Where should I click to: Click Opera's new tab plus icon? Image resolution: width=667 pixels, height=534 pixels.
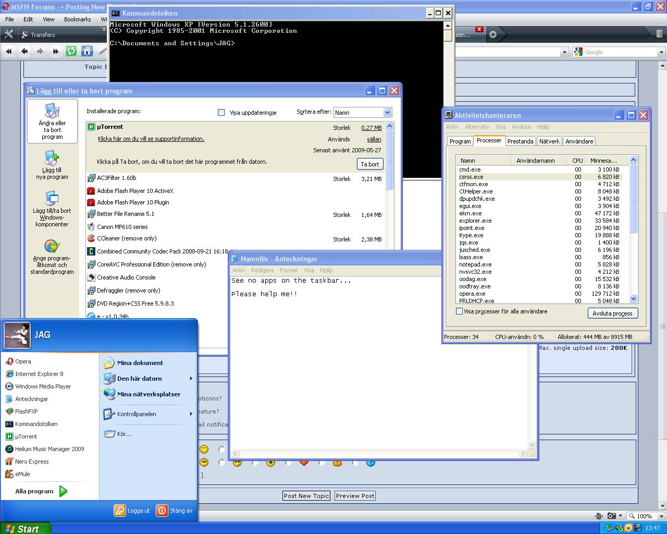493,34
